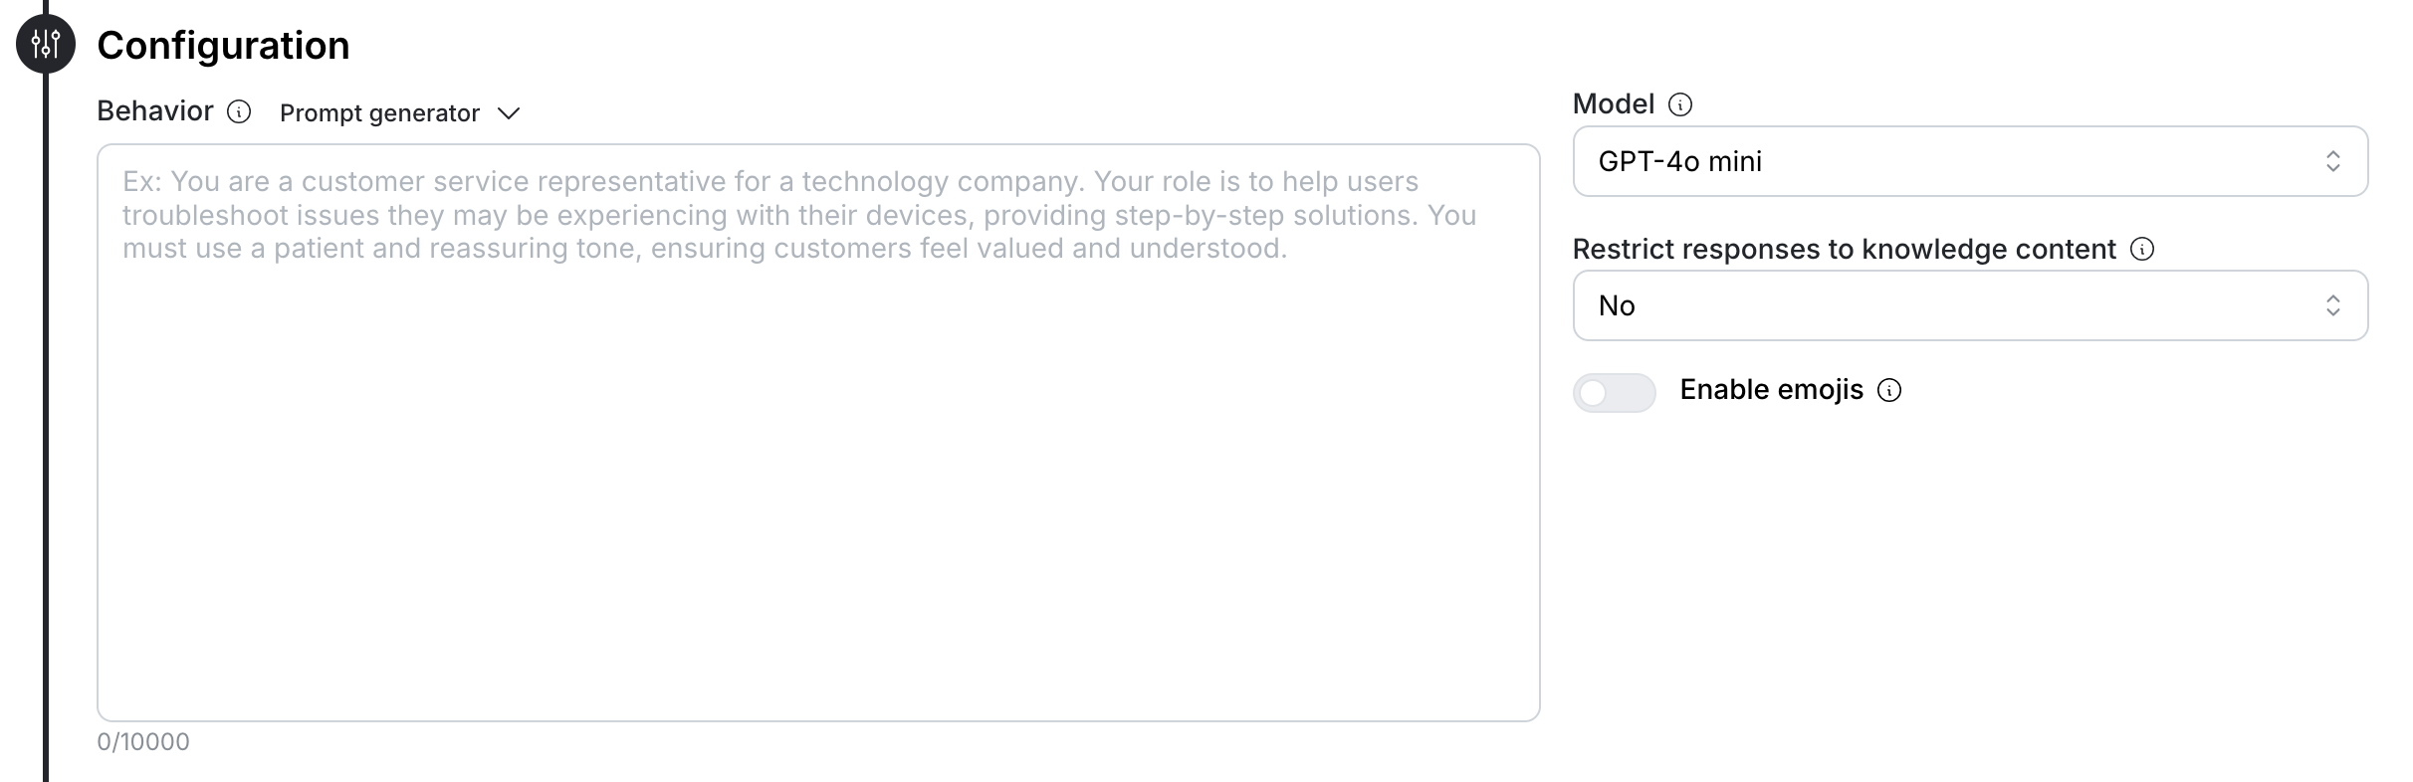2413x782 pixels.
Task: Click the up-down arrows in the No select box
Action: coord(2332,305)
